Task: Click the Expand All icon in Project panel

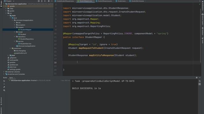Action: 42,1
